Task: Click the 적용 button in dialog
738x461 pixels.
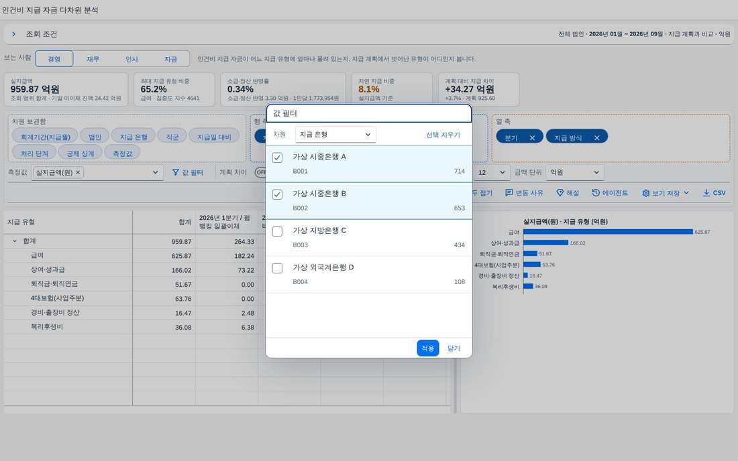Action: tap(428, 348)
